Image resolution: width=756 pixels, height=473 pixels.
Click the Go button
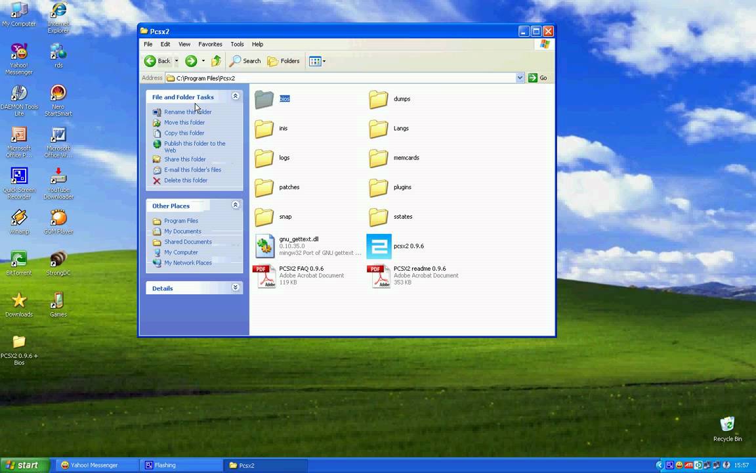coord(538,78)
